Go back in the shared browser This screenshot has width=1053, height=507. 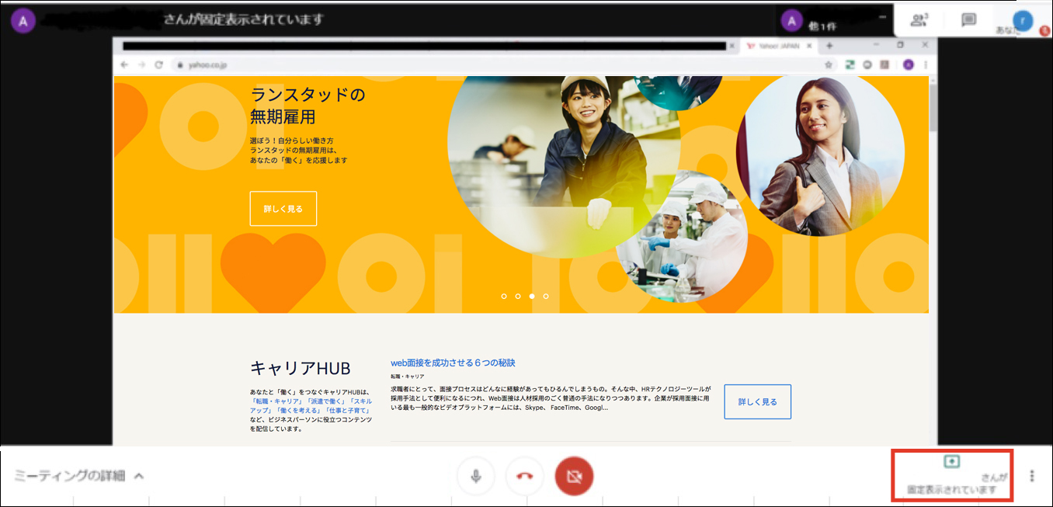click(124, 65)
